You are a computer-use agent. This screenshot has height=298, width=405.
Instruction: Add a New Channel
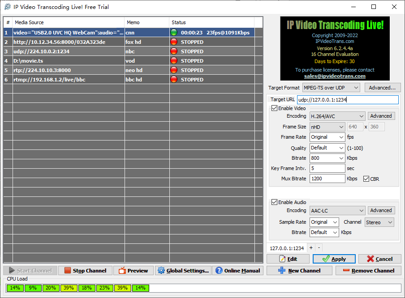pos(299,271)
